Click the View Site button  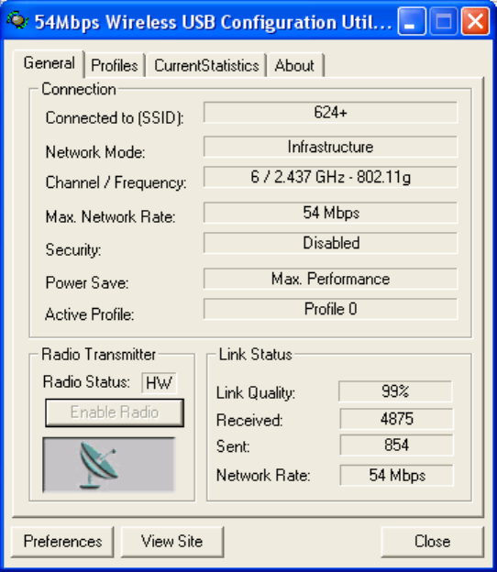pyautogui.click(x=171, y=542)
